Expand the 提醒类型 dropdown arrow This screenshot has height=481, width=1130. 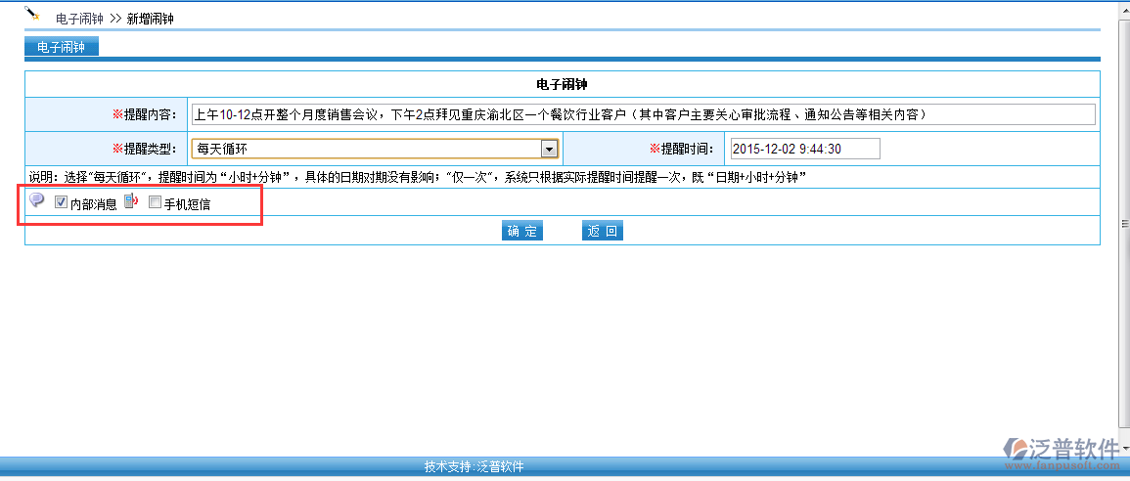(x=549, y=149)
